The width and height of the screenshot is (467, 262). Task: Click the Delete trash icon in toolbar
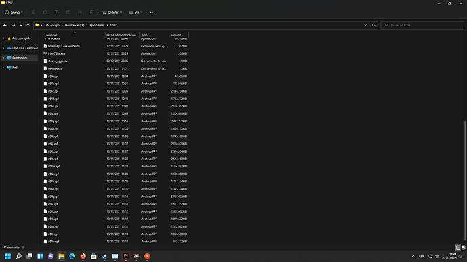(91, 12)
